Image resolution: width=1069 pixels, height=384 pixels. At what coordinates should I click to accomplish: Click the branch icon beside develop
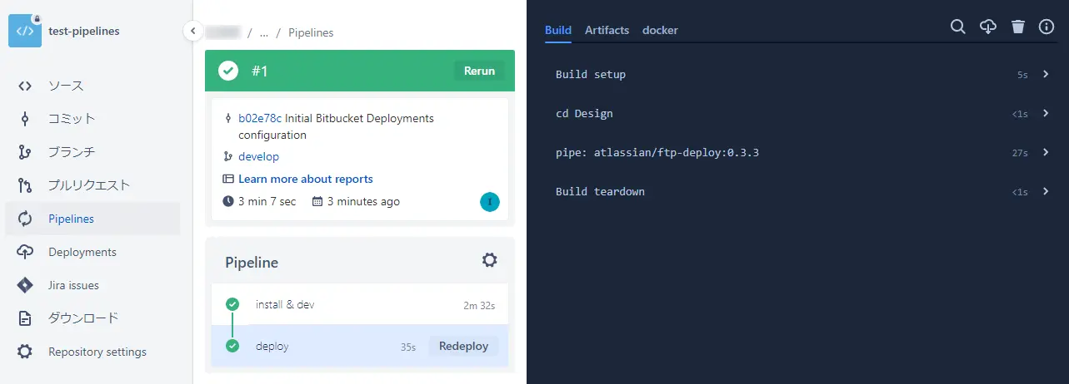[228, 156]
